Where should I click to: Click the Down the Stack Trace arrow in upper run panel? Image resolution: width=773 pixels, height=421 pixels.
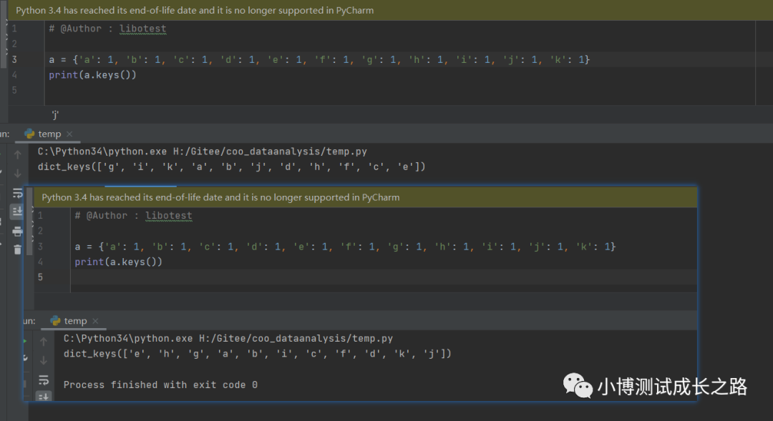pos(17,173)
